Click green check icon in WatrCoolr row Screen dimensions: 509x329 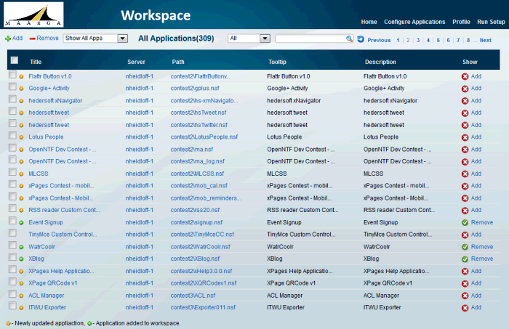[x=465, y=247]
